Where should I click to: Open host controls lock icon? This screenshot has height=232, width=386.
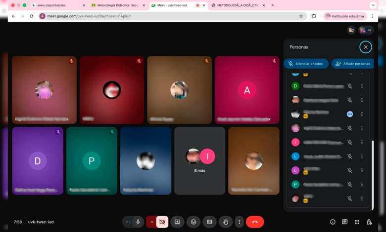[369, 222]
